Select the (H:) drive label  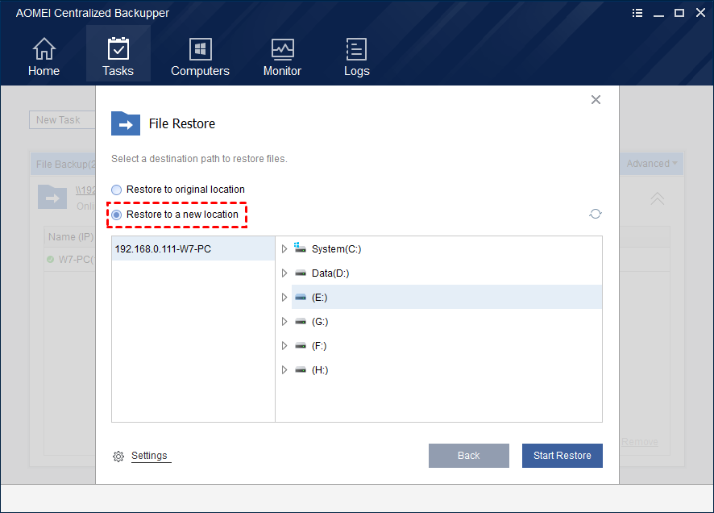click(320, 370)
